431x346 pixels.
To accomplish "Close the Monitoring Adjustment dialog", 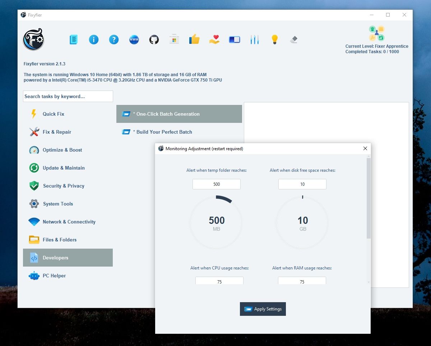I will [365, 148].
